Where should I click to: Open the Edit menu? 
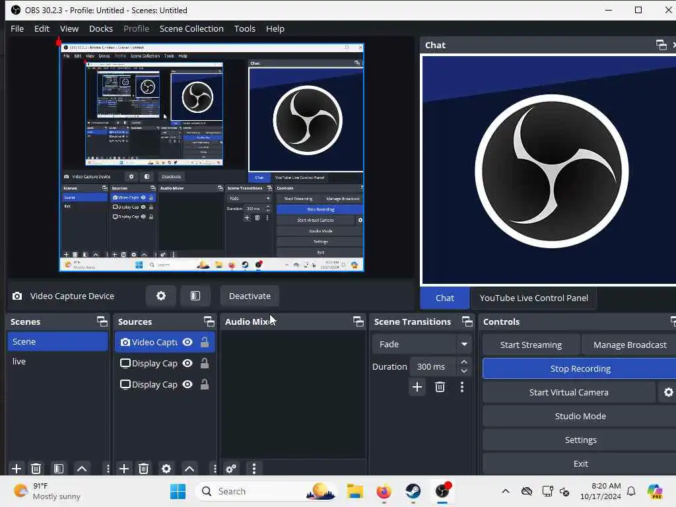click(x=42, y=28)
